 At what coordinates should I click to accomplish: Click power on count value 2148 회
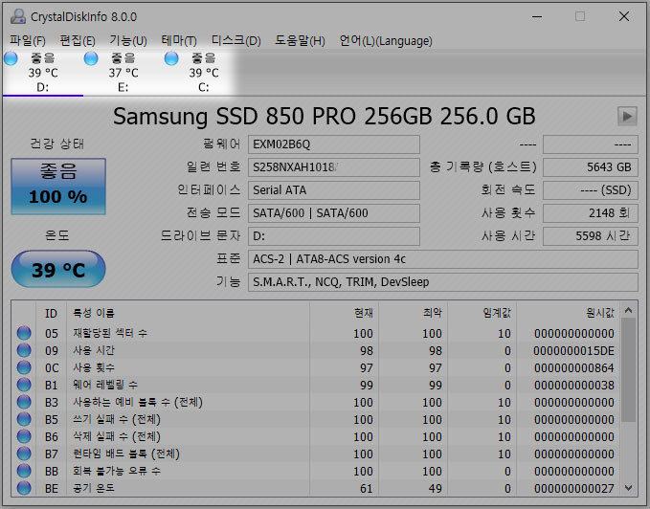tap(591, 212)
